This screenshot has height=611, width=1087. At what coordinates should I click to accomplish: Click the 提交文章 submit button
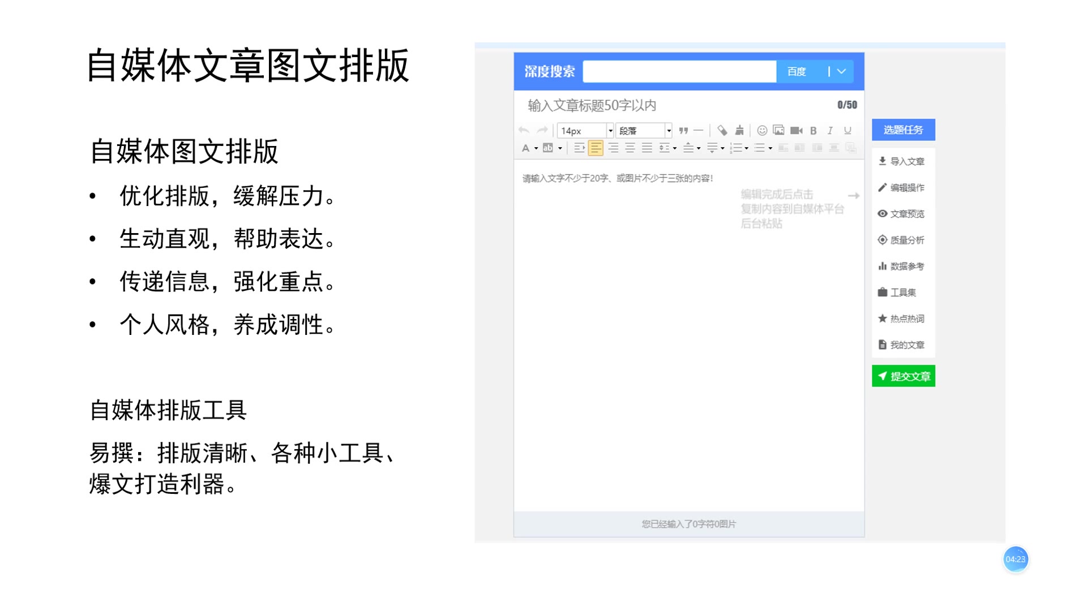904,376
